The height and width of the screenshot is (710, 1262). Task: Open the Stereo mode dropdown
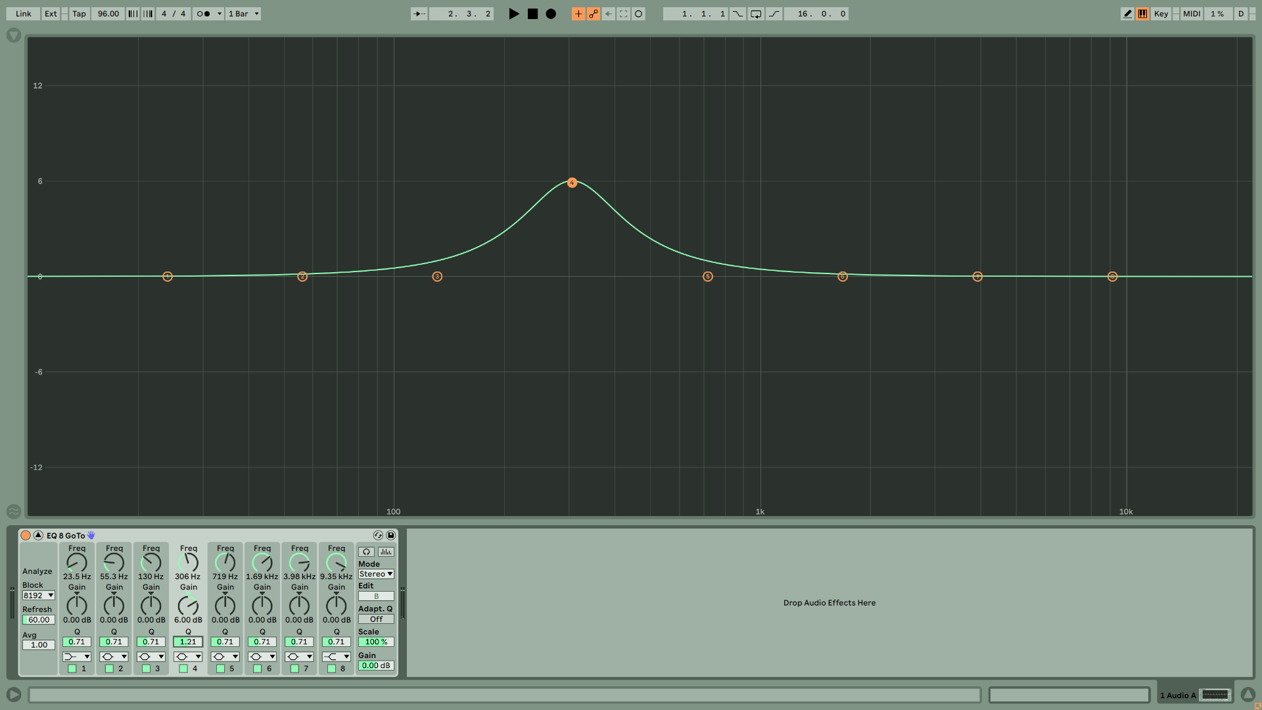coord(376,574)
